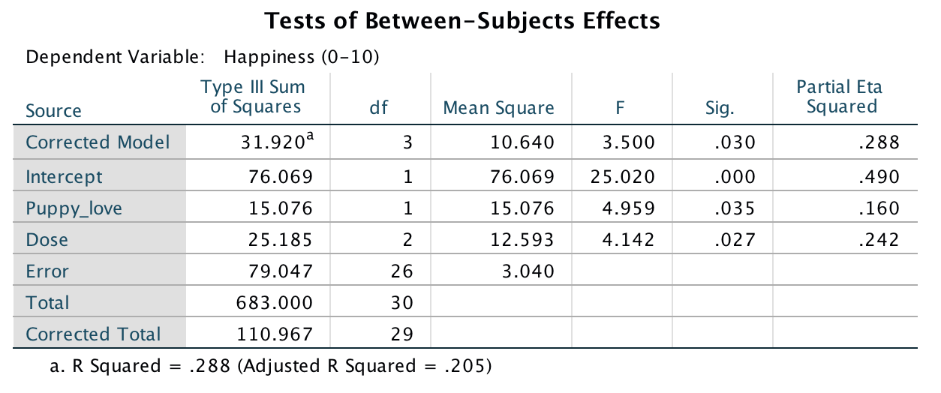Click the 'Sig.' column header
The width and height of the screenshot is (941, 393).
tap(720, 108)
